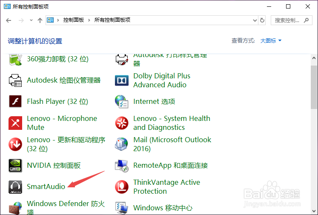Open Lenovo - 更新和驱动程序 link
This screenshot has width=318, height=215.
coord(66,144)
